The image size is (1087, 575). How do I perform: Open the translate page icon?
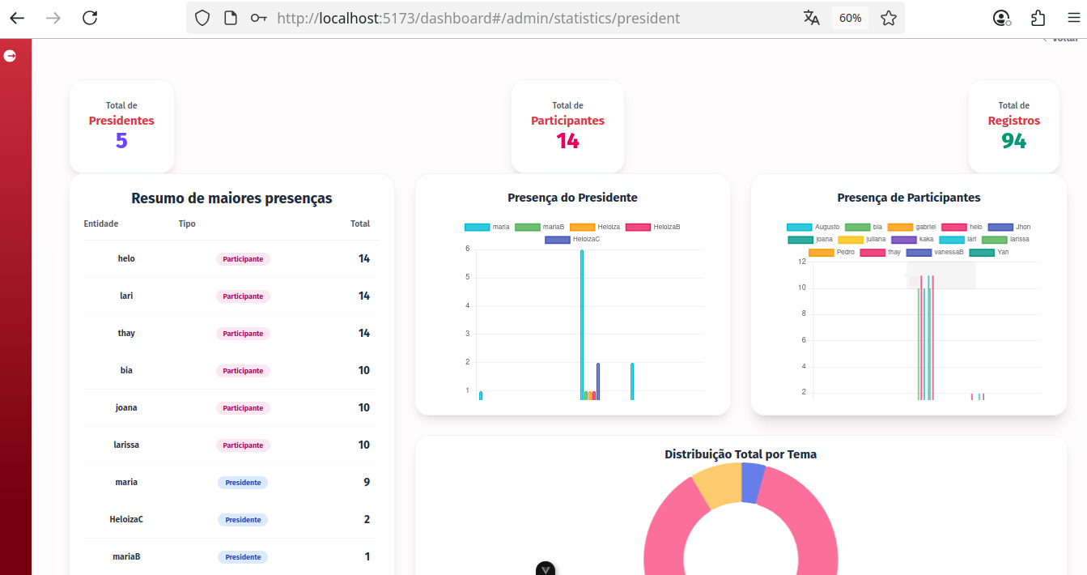pos(811,18)
